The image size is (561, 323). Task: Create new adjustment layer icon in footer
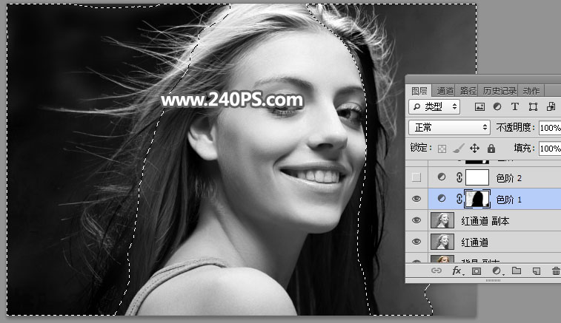(497, 271)
